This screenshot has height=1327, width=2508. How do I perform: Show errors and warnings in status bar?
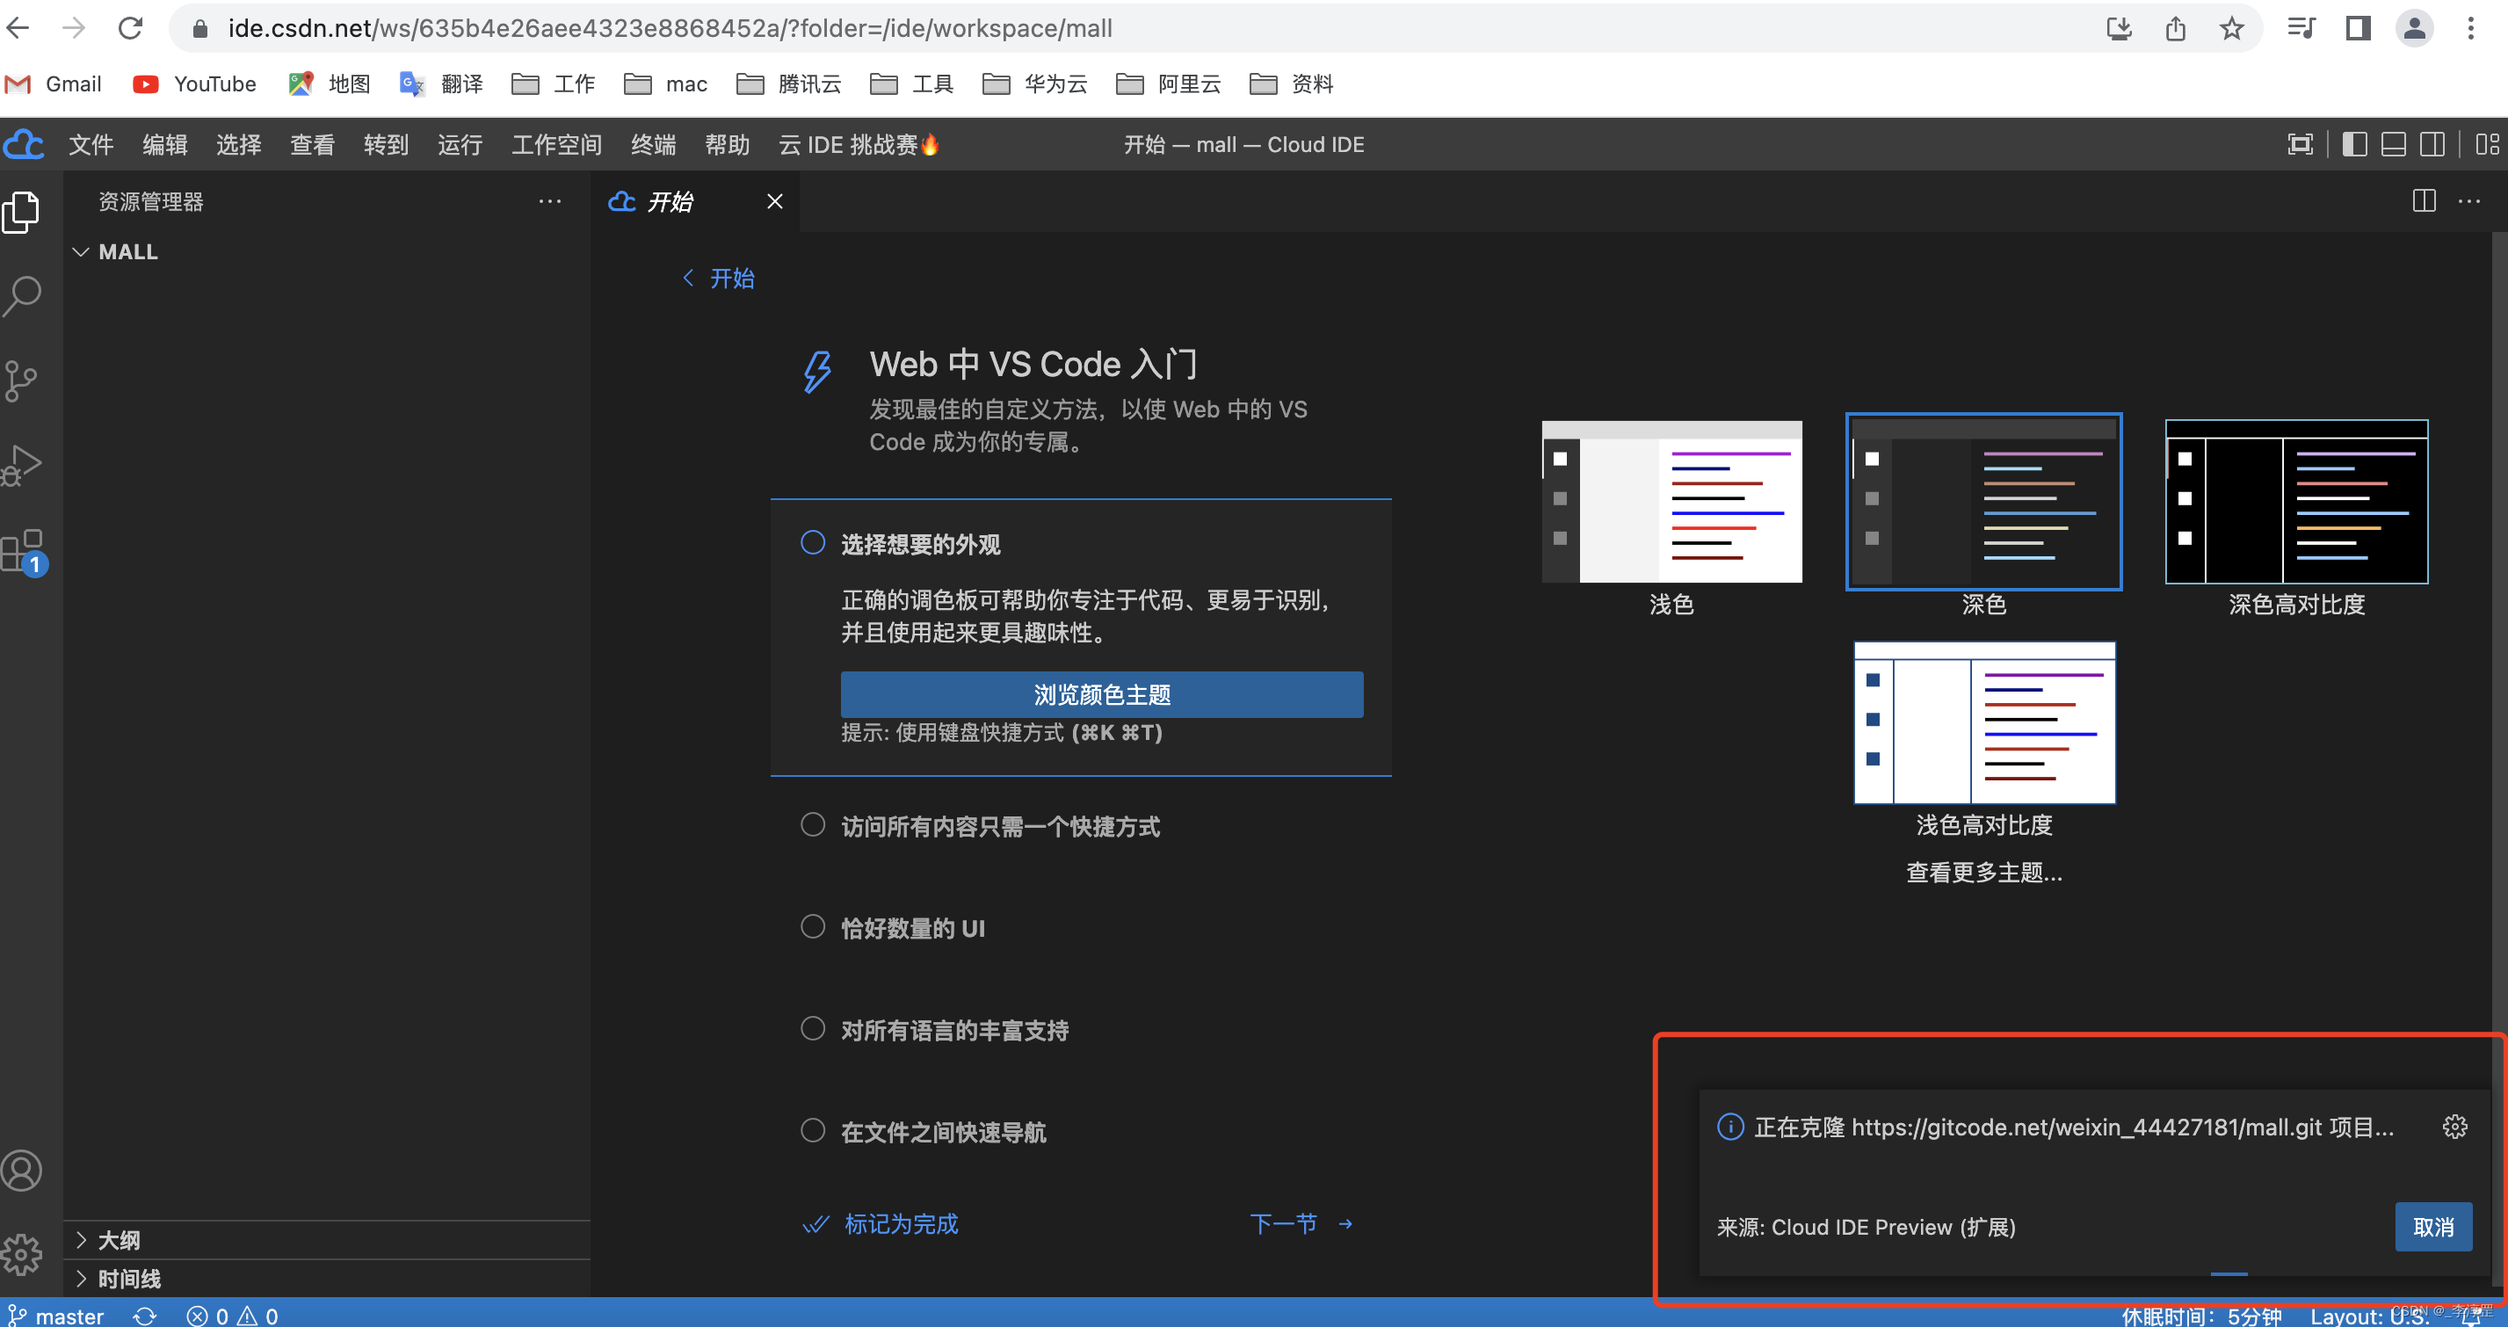coord(232,1316)
